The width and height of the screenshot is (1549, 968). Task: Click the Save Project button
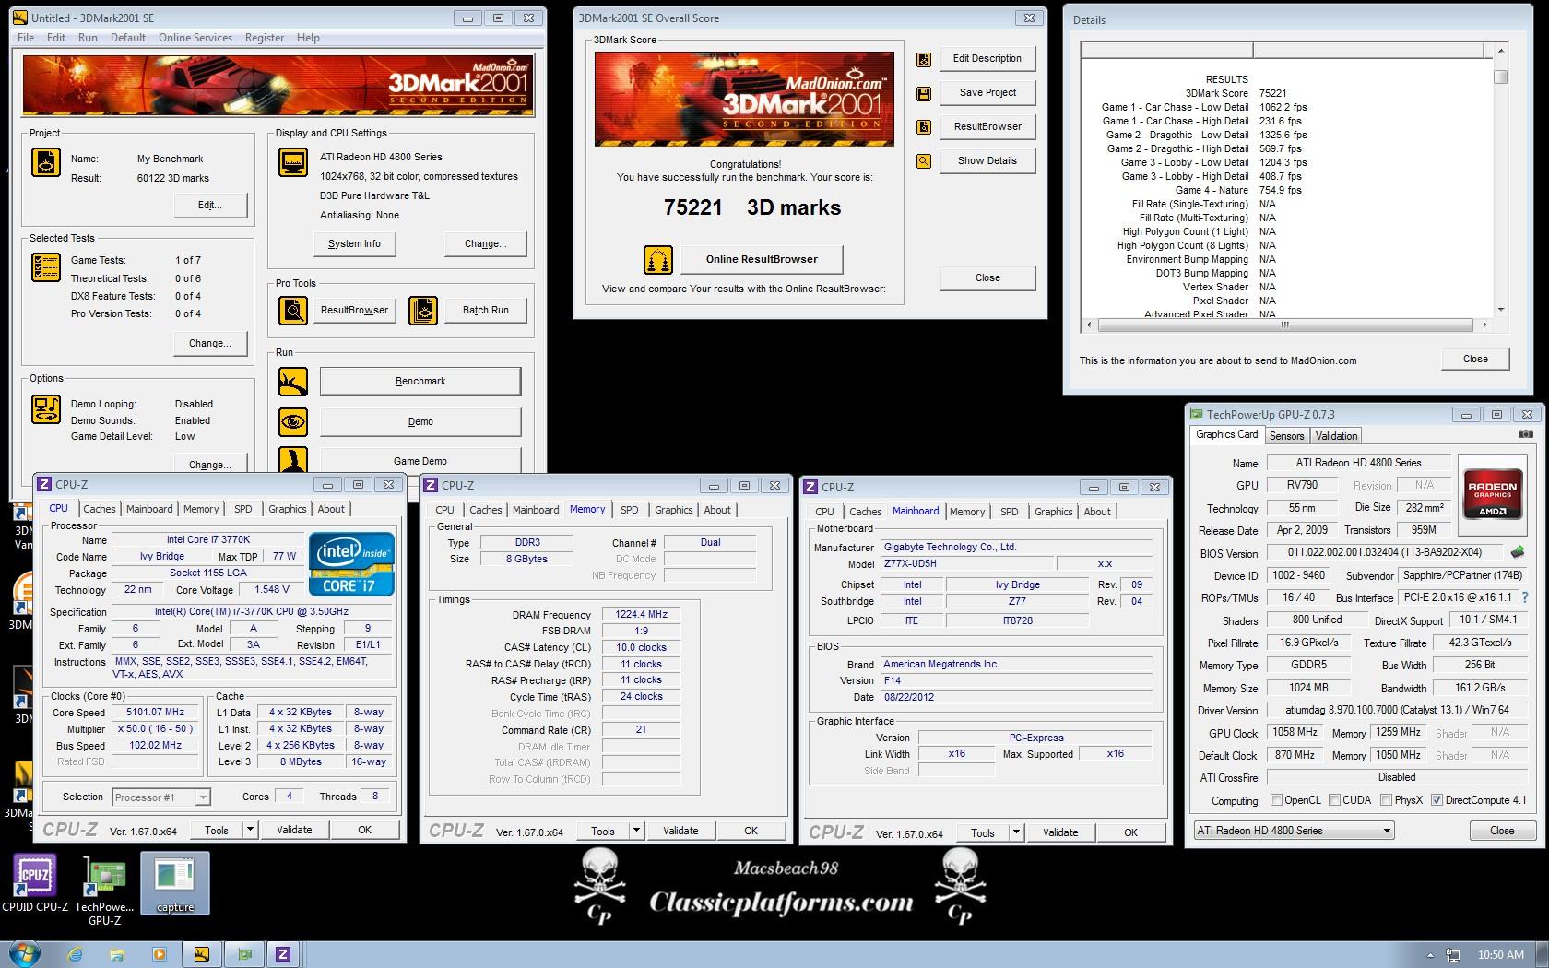tap(987, 92)
